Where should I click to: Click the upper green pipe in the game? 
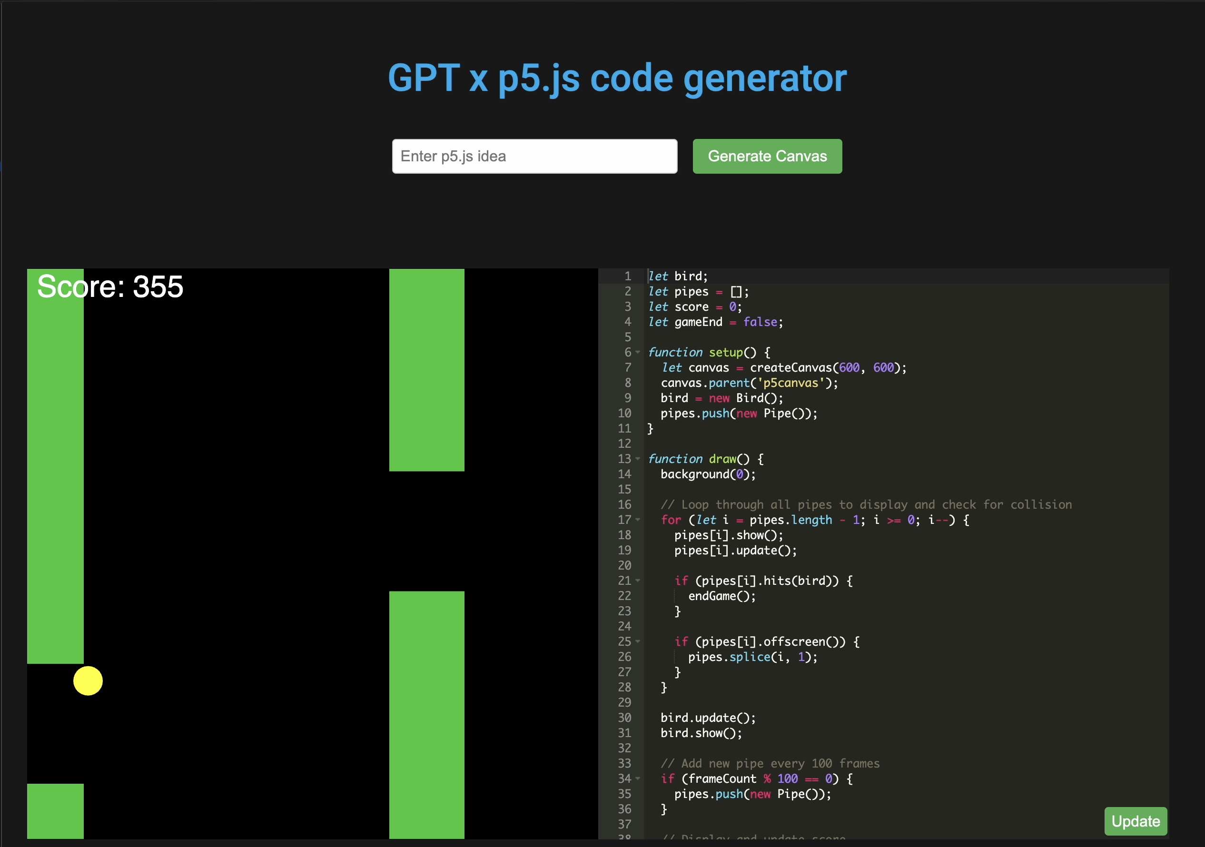pyautogui.click(x=426, y=367)
